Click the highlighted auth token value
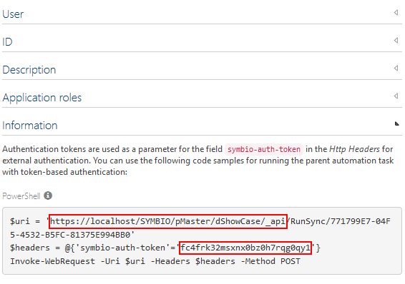 pos(245,248)
